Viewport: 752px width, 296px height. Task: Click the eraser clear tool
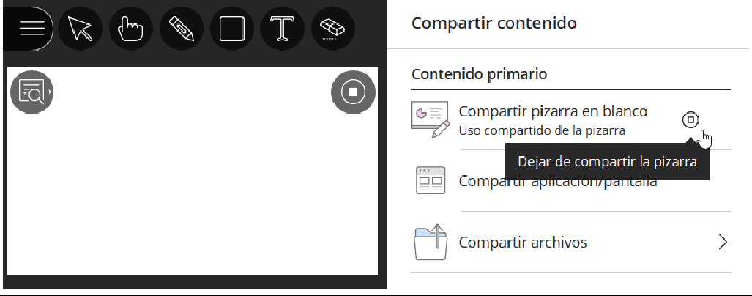pyautogui.click(x=332, y=29)
